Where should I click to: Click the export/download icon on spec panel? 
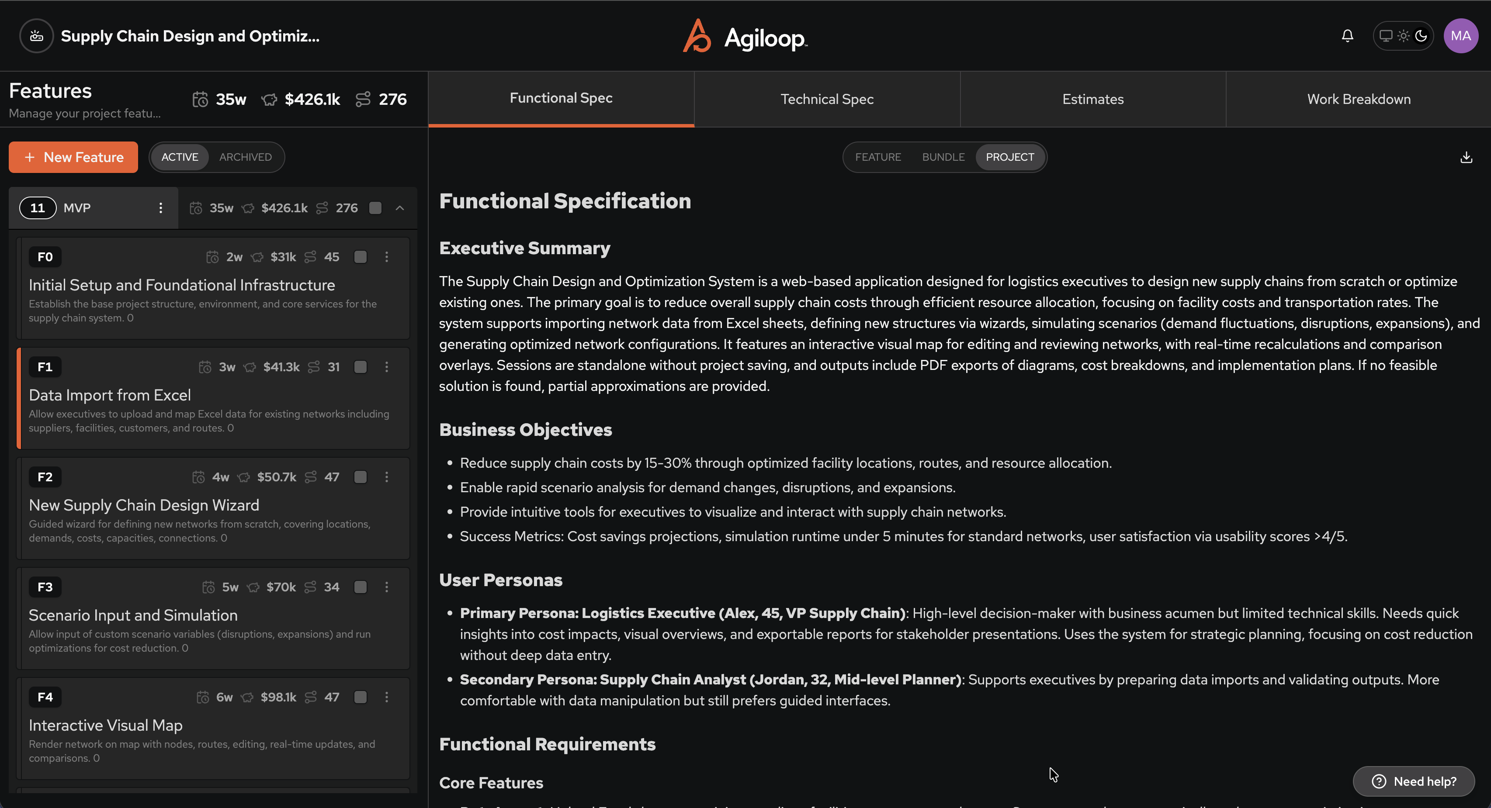[1466, 157]
